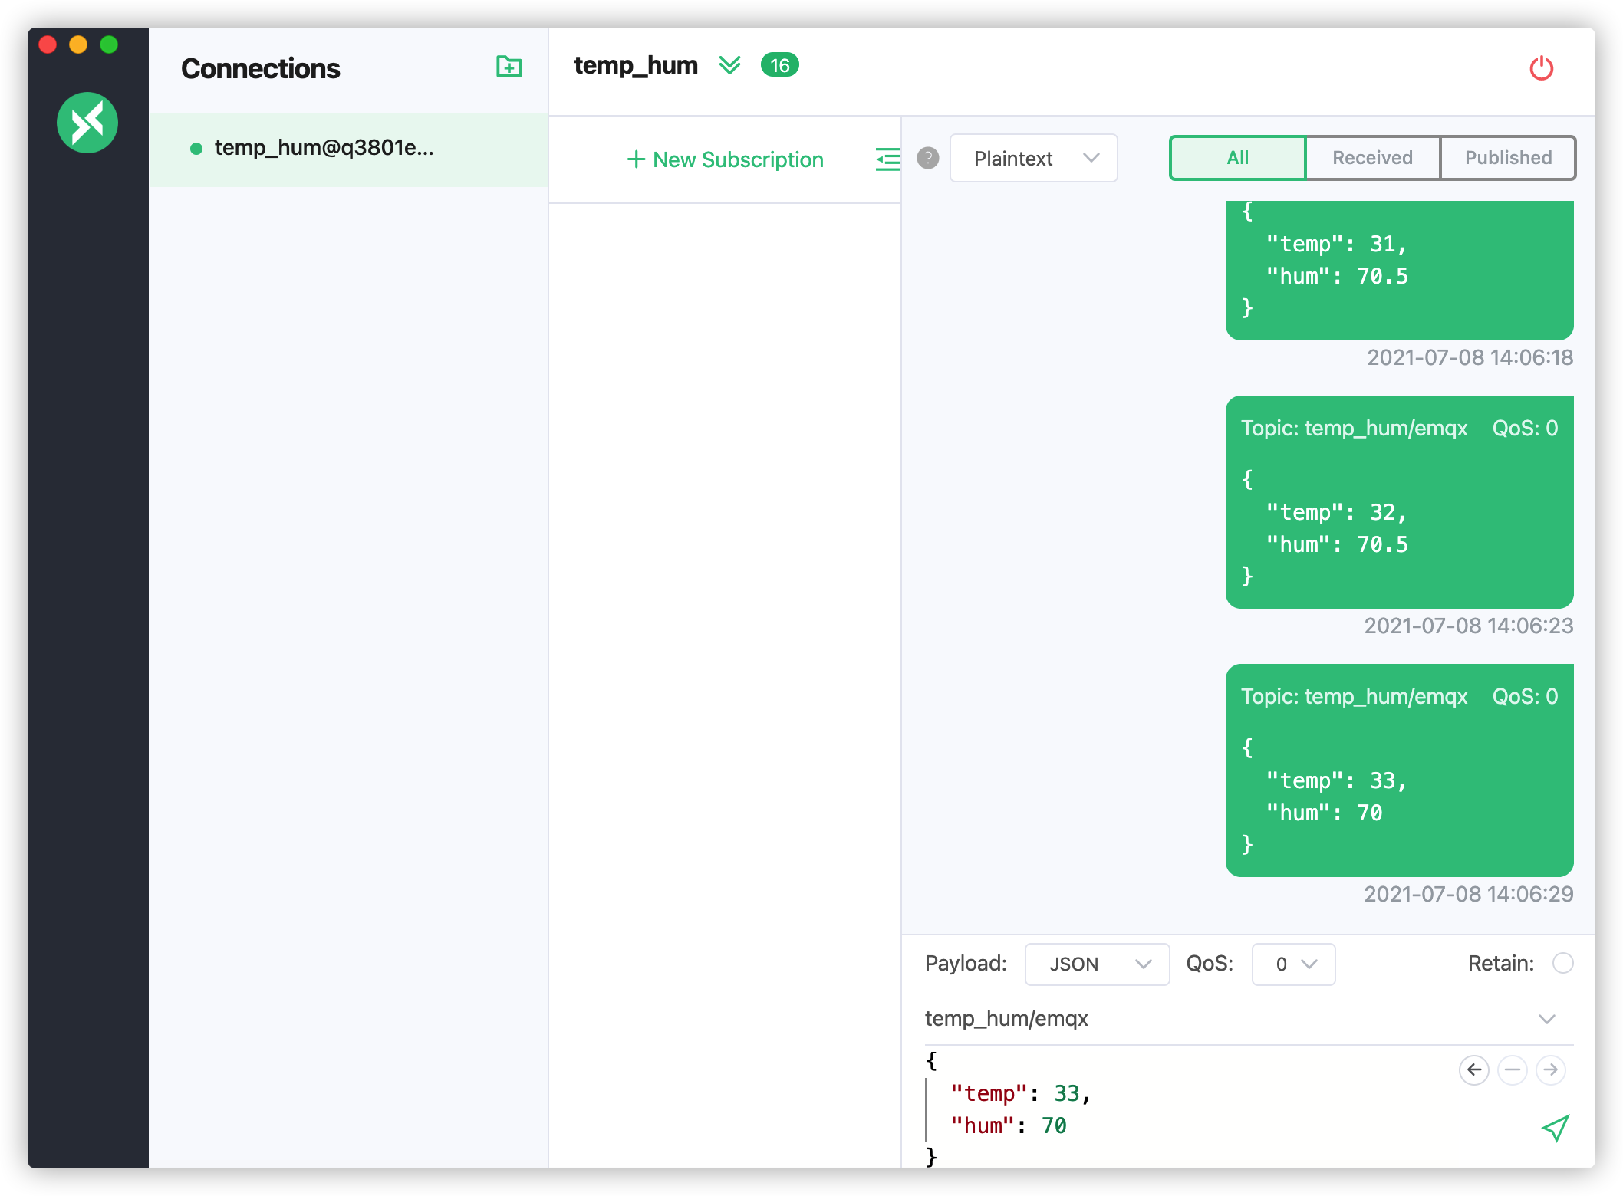
Task: Expand the topic history chevron
Action: [x=1547, y=1019]
